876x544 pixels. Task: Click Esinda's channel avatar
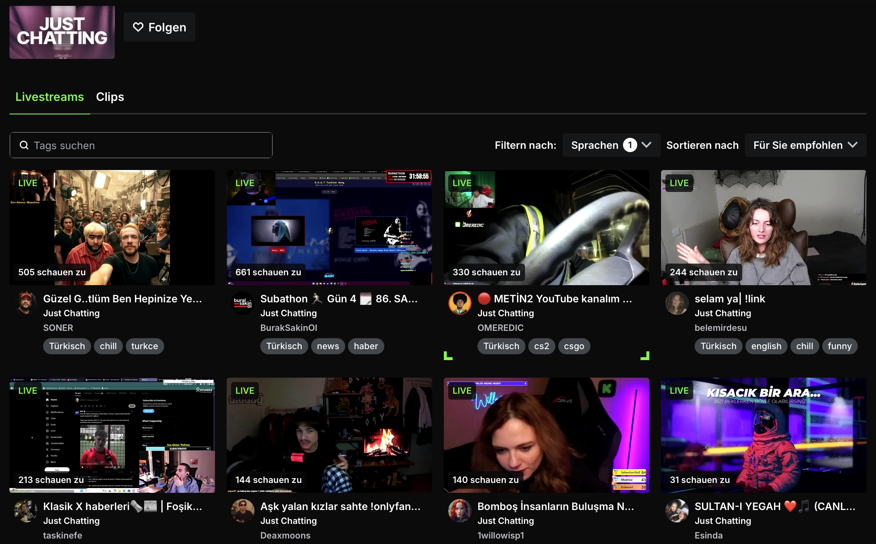(677, 511)
